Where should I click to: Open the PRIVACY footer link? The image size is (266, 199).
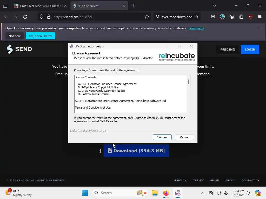click(180, 180)
